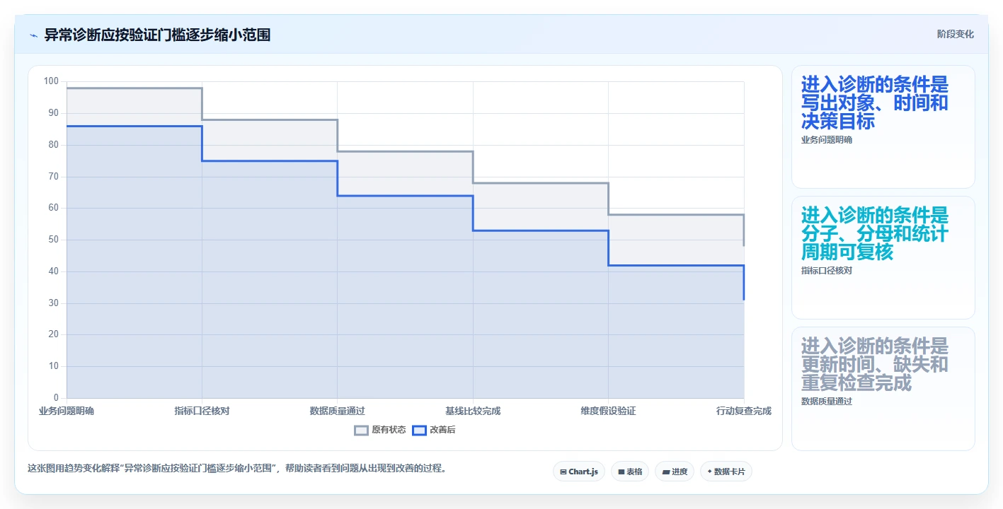Click the 数据卡片 tag button
1003x509 pixels.
point(726,472)
